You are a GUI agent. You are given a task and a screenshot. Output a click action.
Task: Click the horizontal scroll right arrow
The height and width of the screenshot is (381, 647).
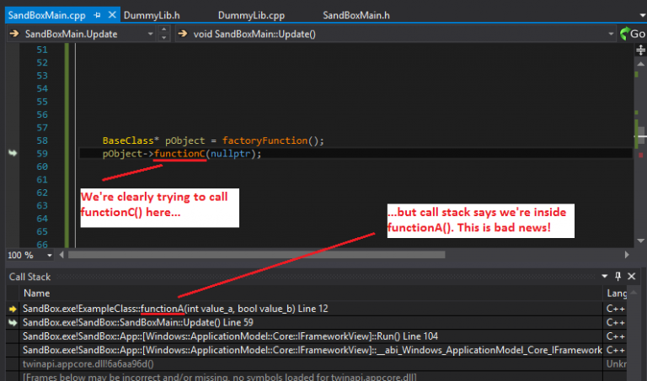[x=627, y=255]
